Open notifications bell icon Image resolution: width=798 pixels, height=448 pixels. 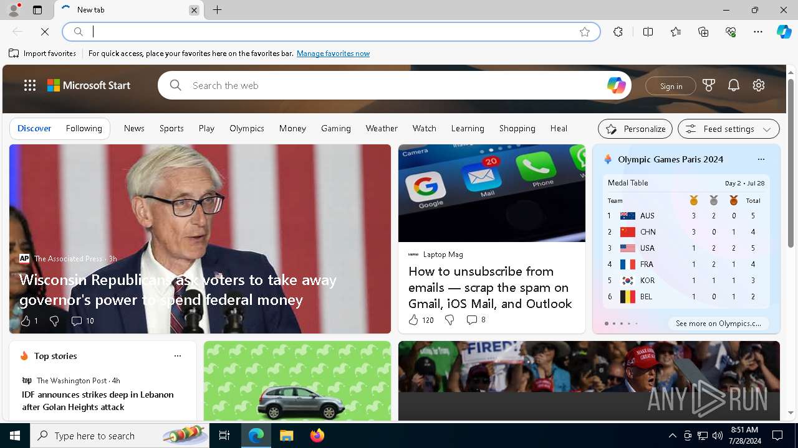pos(734,85)
